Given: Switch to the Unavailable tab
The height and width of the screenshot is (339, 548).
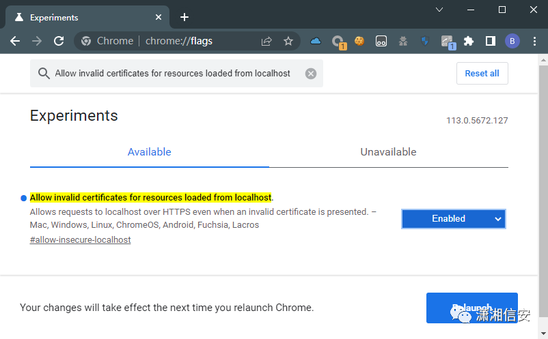Looking at the screenshot, I should pyautogui.click(x=388, y=152).
